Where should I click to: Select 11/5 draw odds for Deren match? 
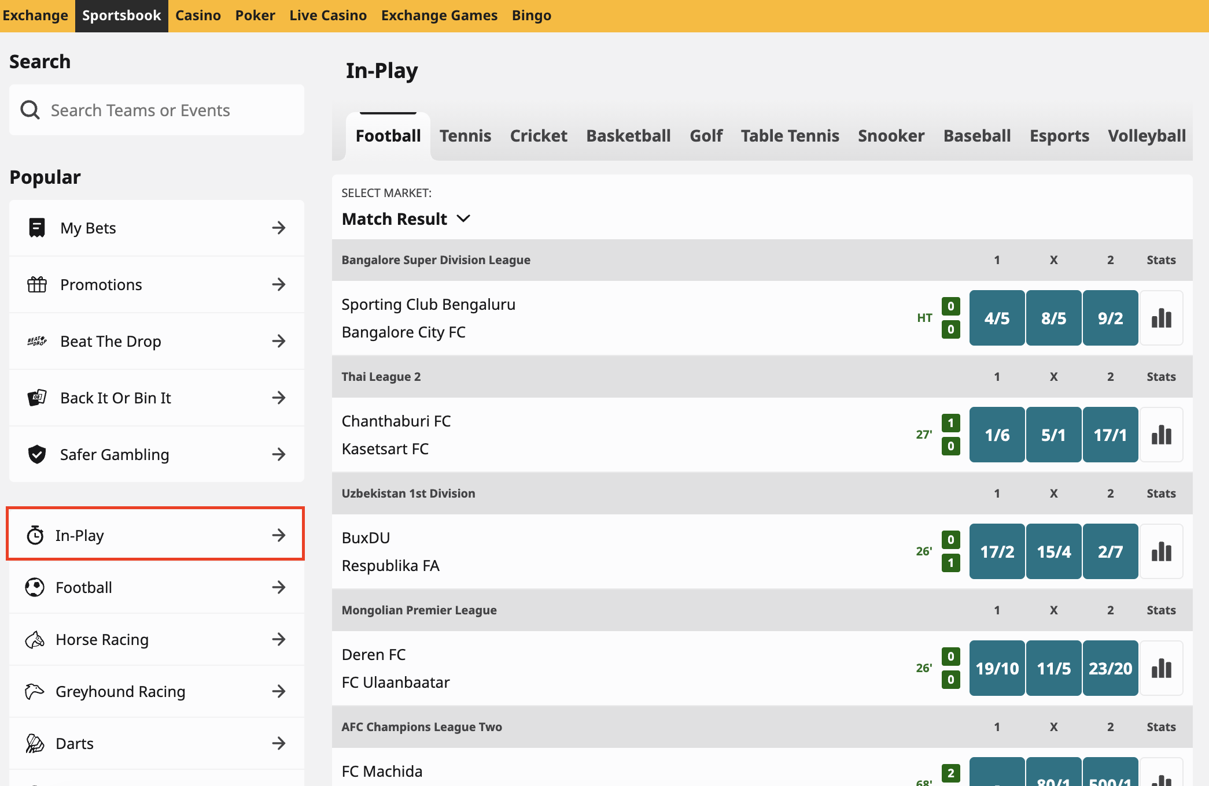pyautogui.click(x=1053, y=668)
